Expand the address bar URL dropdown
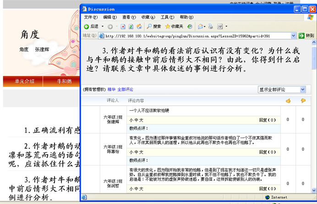 tap(293, 36)
